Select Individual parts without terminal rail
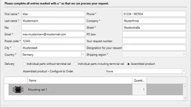This screenshot has height=107, width=191. point(24,64)
